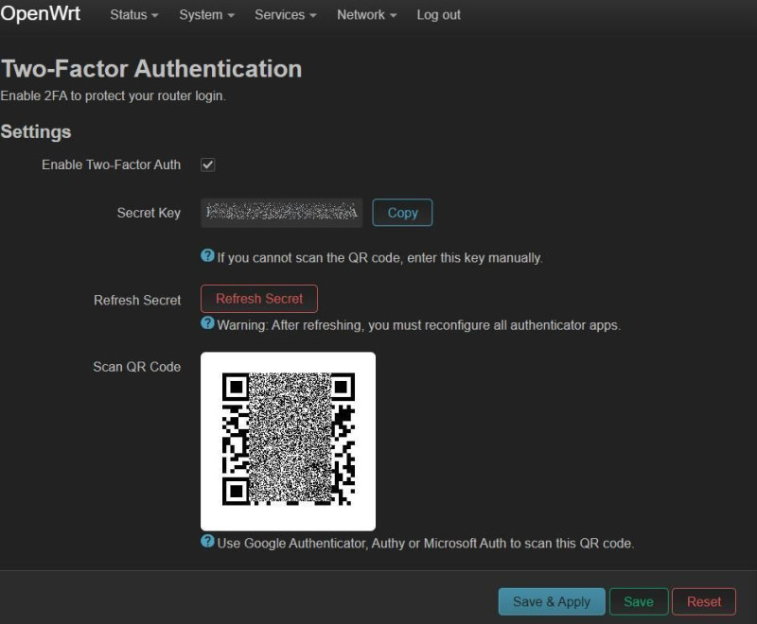This screenshot has height=624, width=757.
Task: Click the OpenWrt brand logo
Action: pyautogui.click(x=40, y=13)
